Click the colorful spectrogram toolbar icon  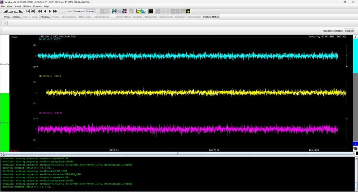(x=124, y=11)
